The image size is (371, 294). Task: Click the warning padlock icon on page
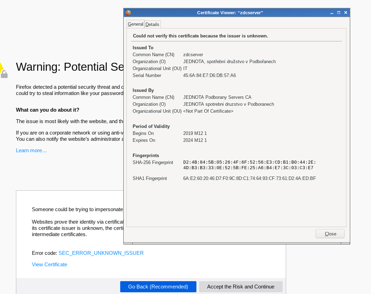(4, 74)
